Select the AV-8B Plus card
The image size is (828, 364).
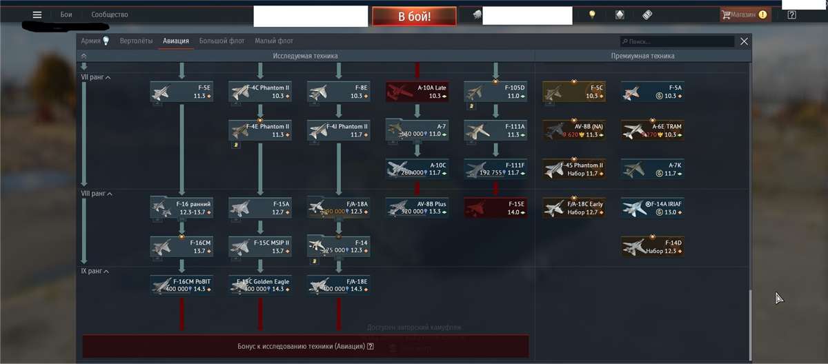point(417,208)
